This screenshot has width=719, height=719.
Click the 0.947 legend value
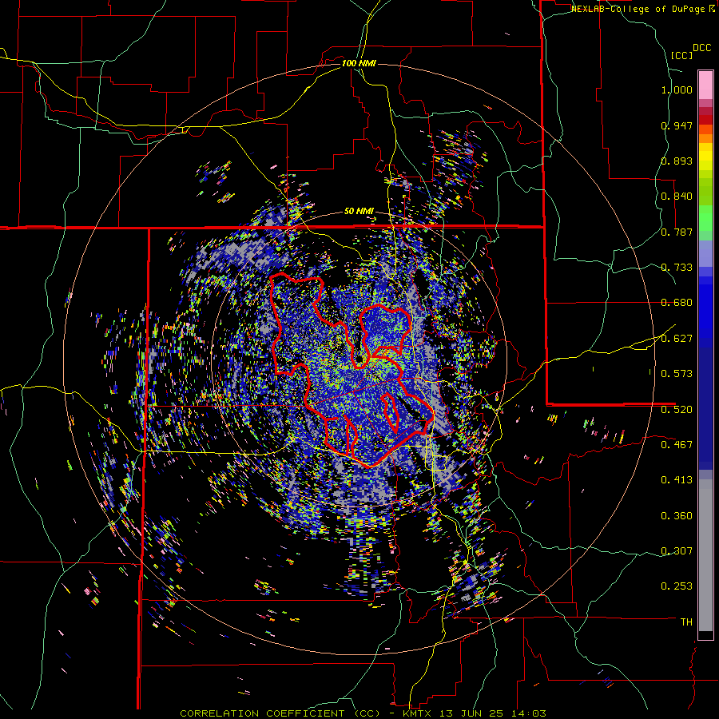[x=677, y=125]
